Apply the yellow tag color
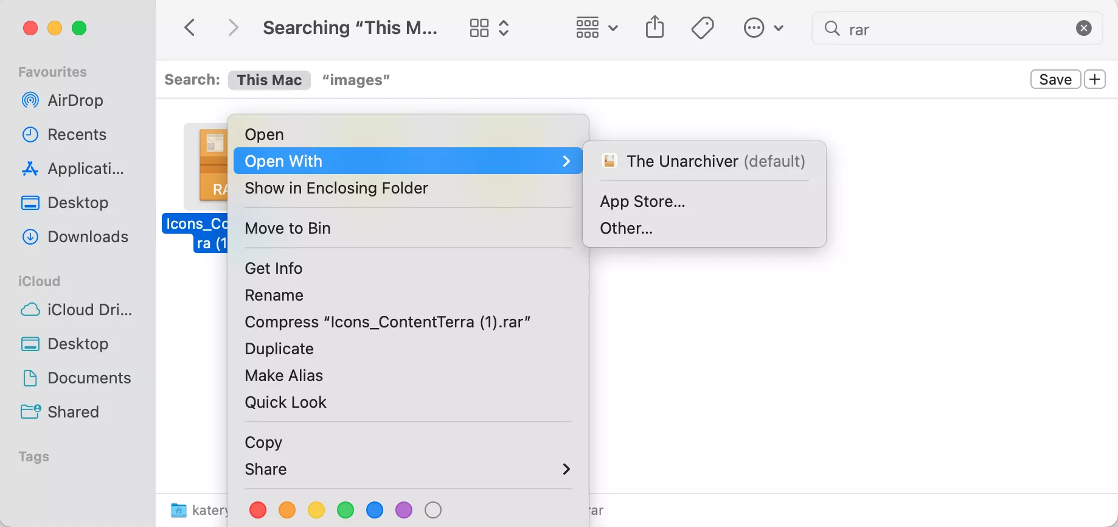The image size is (1118, 527). pyautogui.click(x=316, y=510)
